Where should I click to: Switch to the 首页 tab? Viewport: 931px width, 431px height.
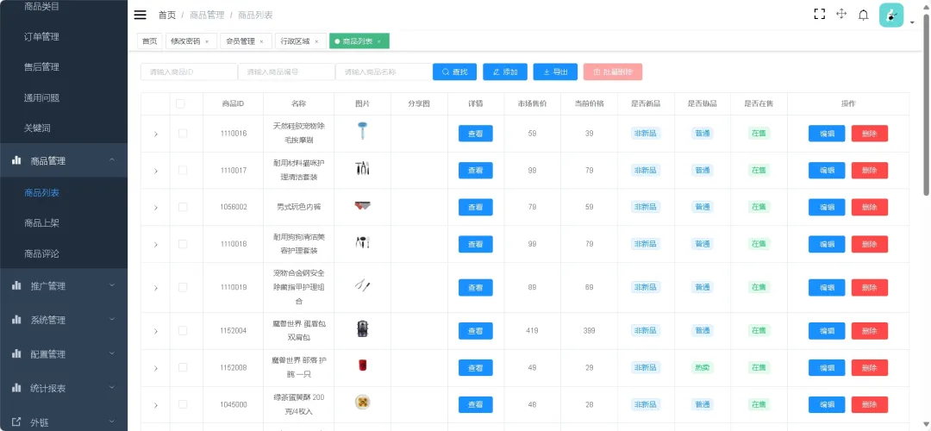point(150,41)
